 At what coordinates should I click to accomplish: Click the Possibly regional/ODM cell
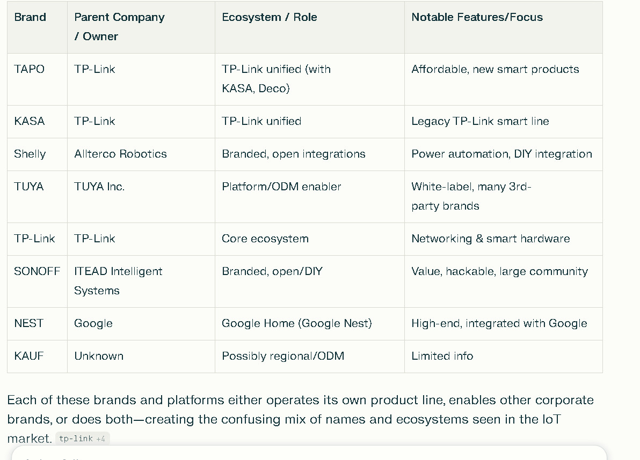[283, 356]
